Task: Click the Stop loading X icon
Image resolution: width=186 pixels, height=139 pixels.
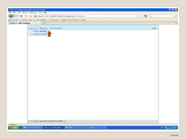Action: (x=26, y=16)
